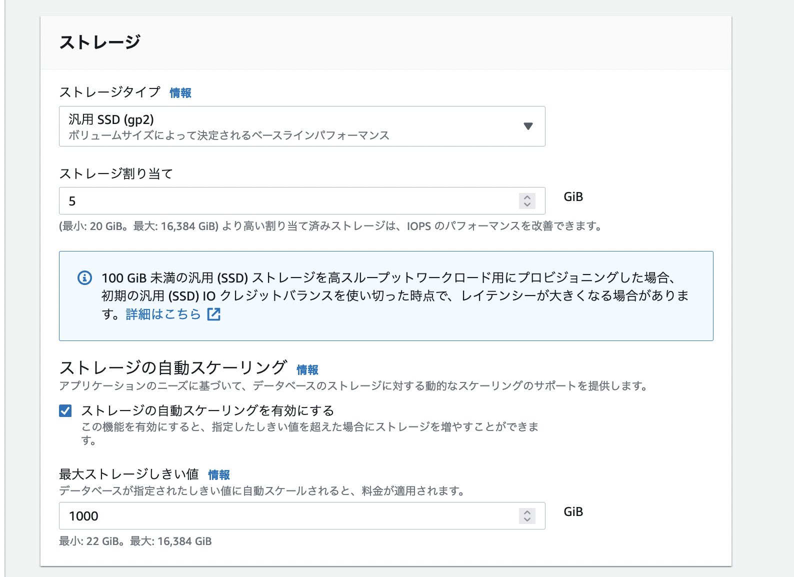
Task: Open 情報 link next to 最大ストレージしきい値
Action: (219, 474)
